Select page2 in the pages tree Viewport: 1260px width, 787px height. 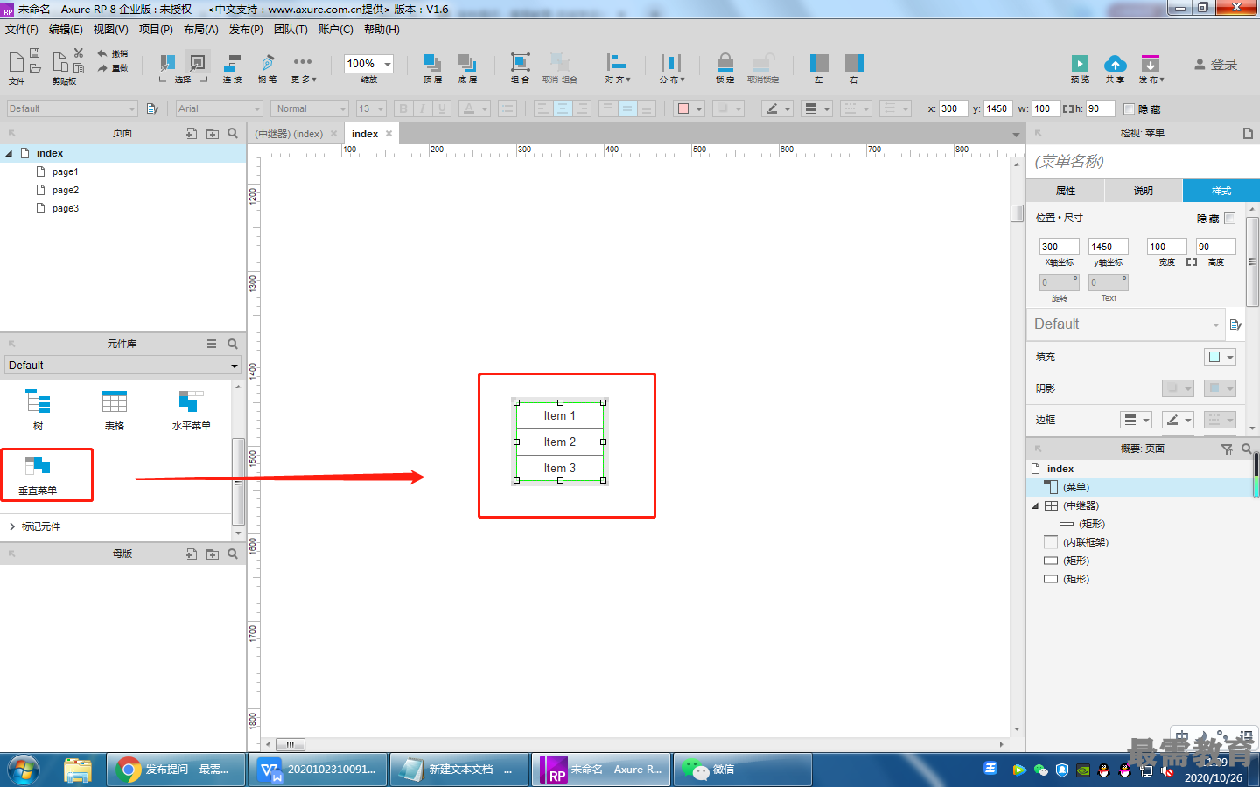click(x=65, y=190)
